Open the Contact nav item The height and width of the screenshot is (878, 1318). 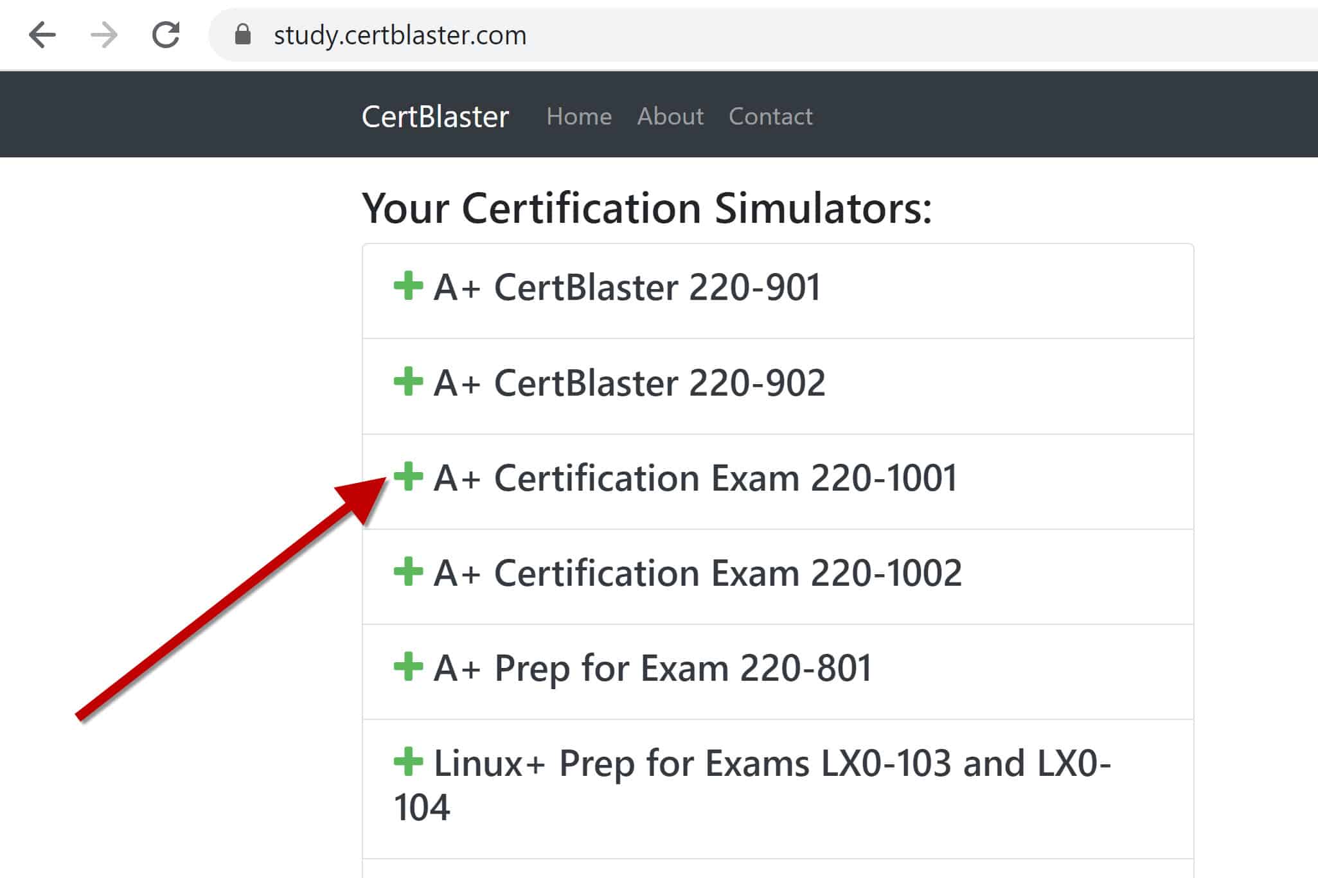(770, 116)
